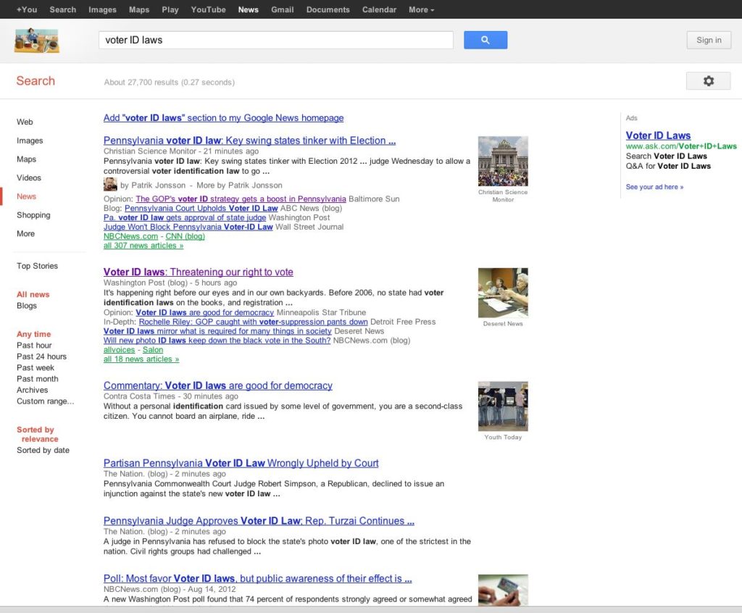Select All news filter
742x613 pixels.
33,294
